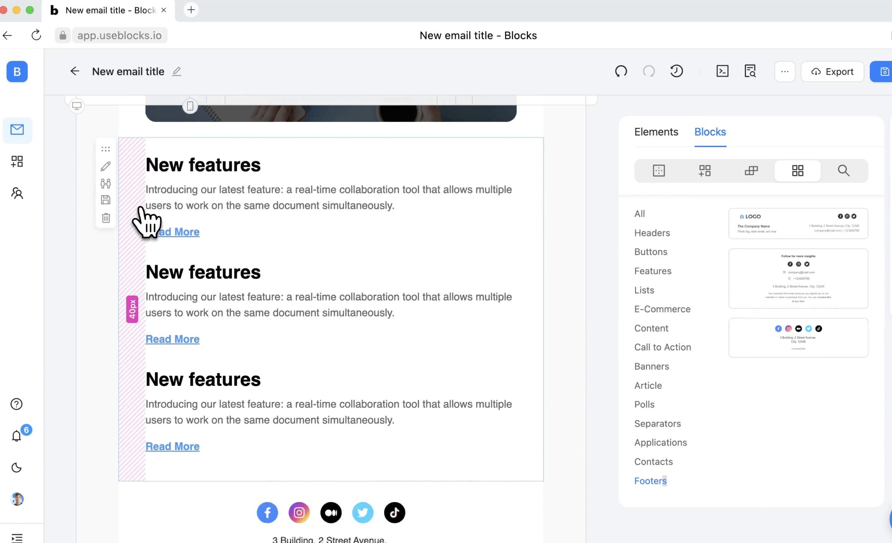Image resolution: width=892 pixels, height=543 pixels.
Task: Switch to desktop preview monitor toggle
Action: click(77, 106)
